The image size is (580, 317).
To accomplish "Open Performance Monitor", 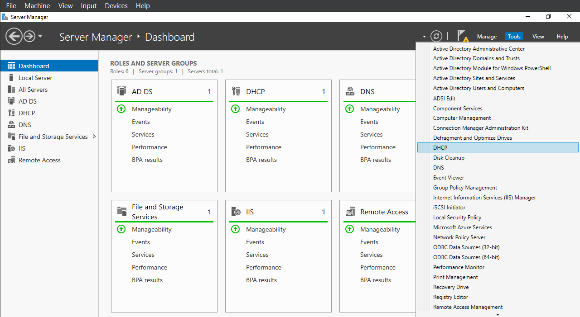I will click(459, 267).
